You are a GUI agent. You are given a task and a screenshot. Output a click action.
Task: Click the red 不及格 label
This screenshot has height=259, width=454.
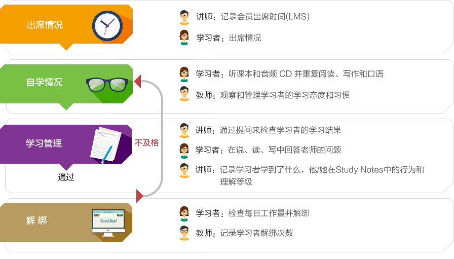pyautogui.click(x=146, y=142)
